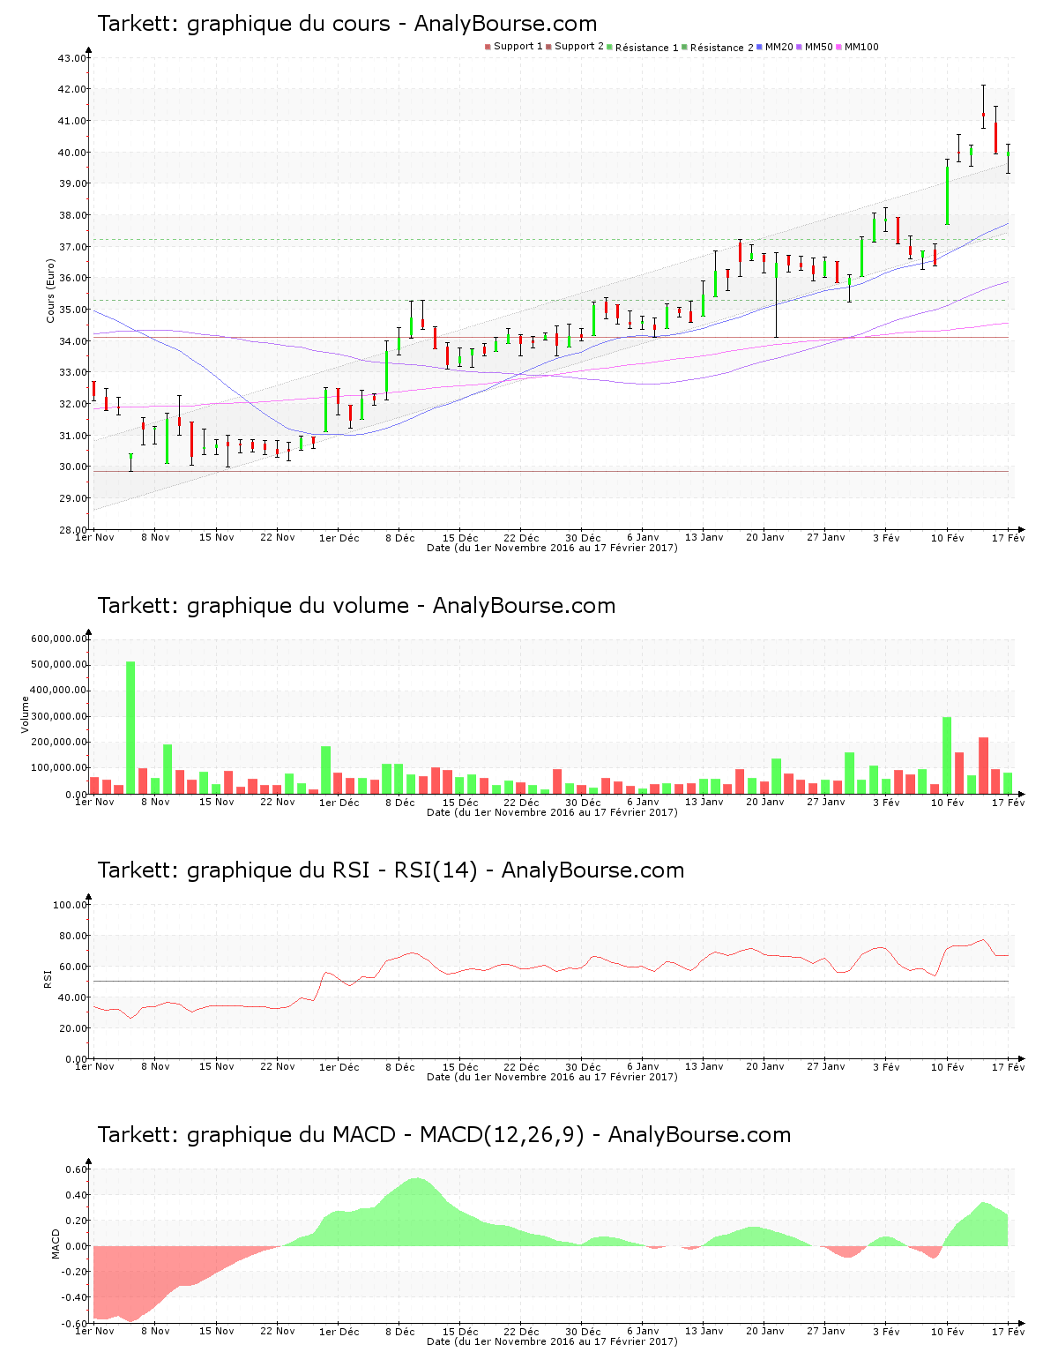Click the RSI(14) chart title
The width and height of the screenshot is (1058, 1367).
pyautogui.click(x=391, y=870)
